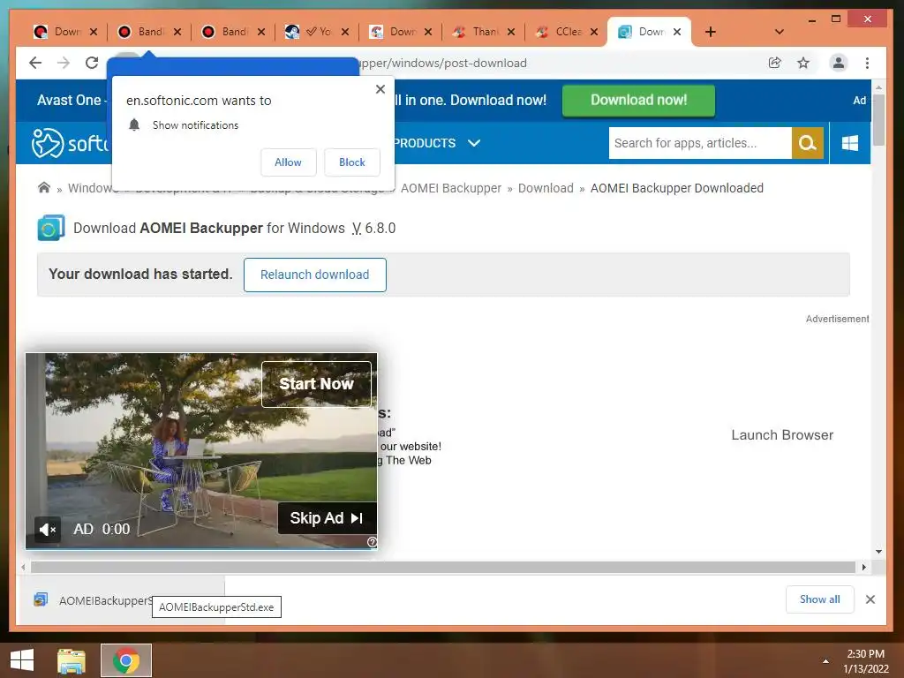The image size is (904, 678).
Task: Go to the home breadcrumb icon
Action: coord(44,187)
